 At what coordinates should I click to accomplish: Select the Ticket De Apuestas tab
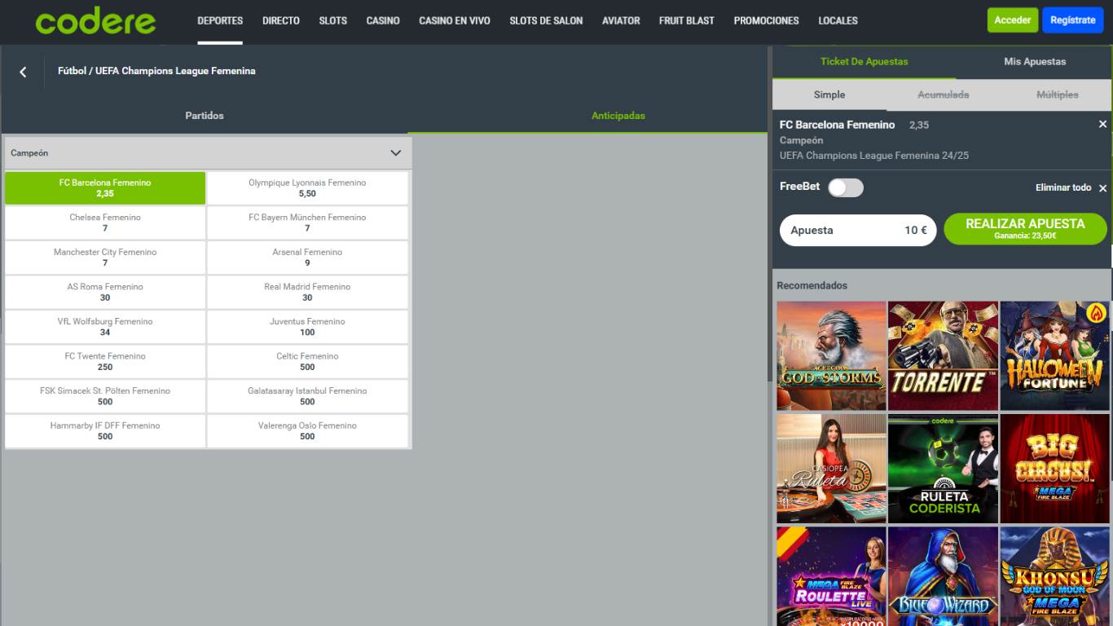pyautogui.click(x=864, y=62)
